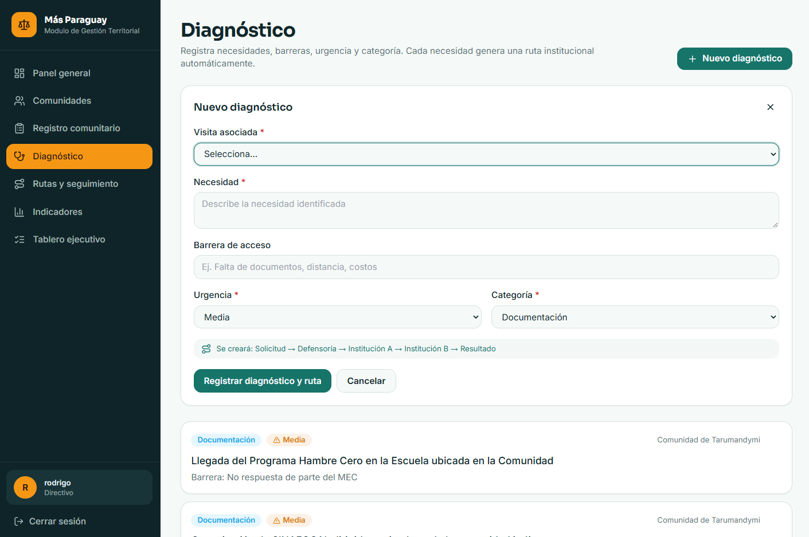809x537 pixels.
Task: Click the Rutas y seguimiento route icon
Action: coord(19,184)
